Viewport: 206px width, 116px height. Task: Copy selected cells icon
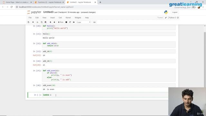point(42,22)
